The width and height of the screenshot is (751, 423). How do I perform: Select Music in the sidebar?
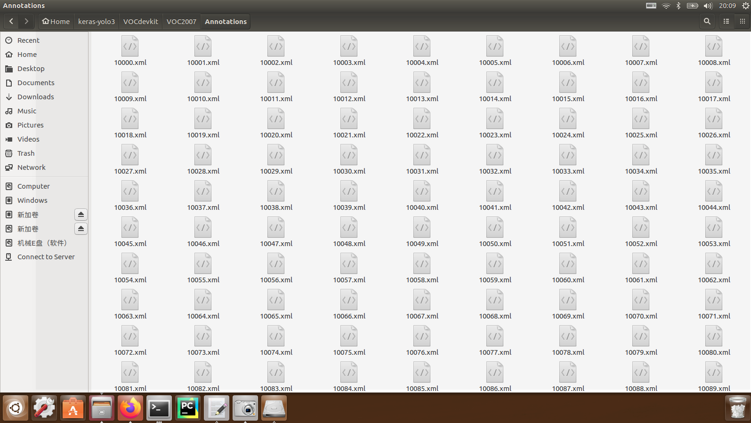44,111
